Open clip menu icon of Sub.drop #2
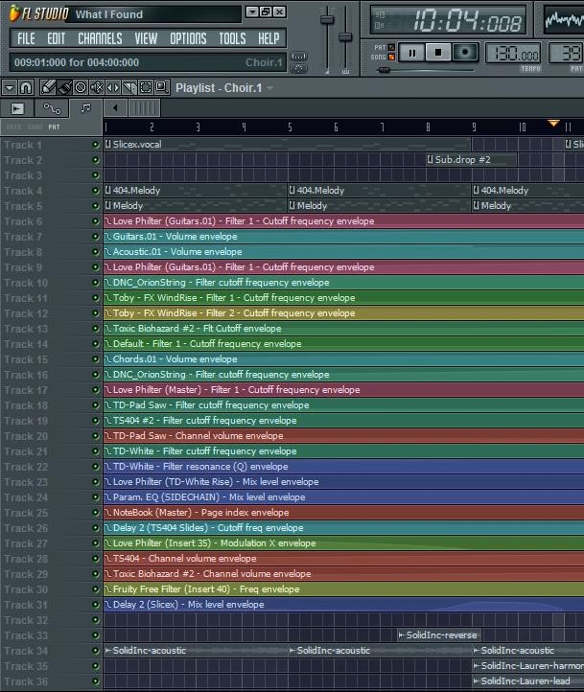Viewport: 584px width, 692px height. [x=430, y=160]
